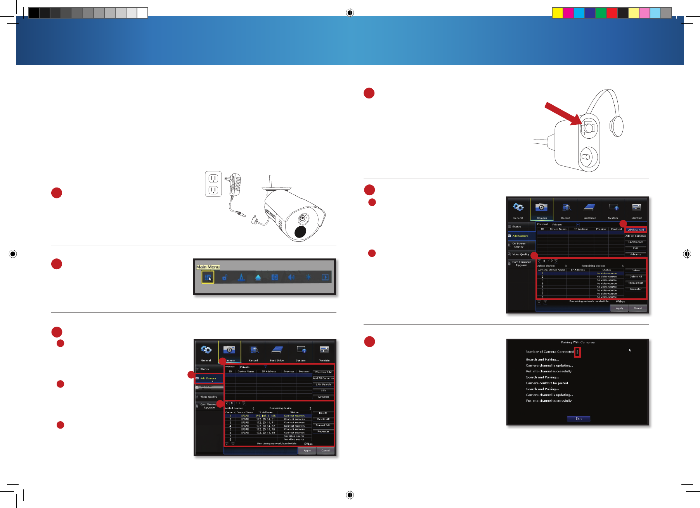Open the Main Menu list icon in toolbar

click(x=208, y=277)
